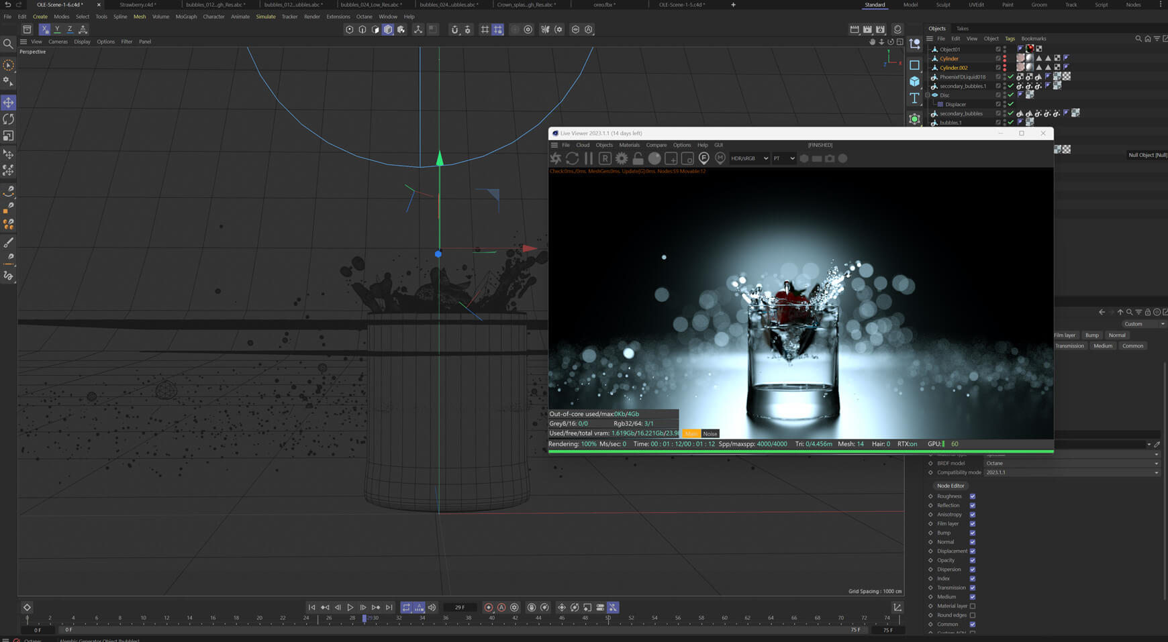The image size is (1168, 642).
Task: Toggle sound playback speaker icon
Action: coord(432,608)
